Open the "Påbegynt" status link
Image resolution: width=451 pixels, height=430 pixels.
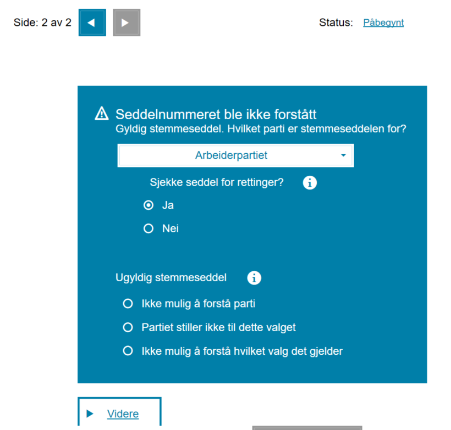pos(383,23)
